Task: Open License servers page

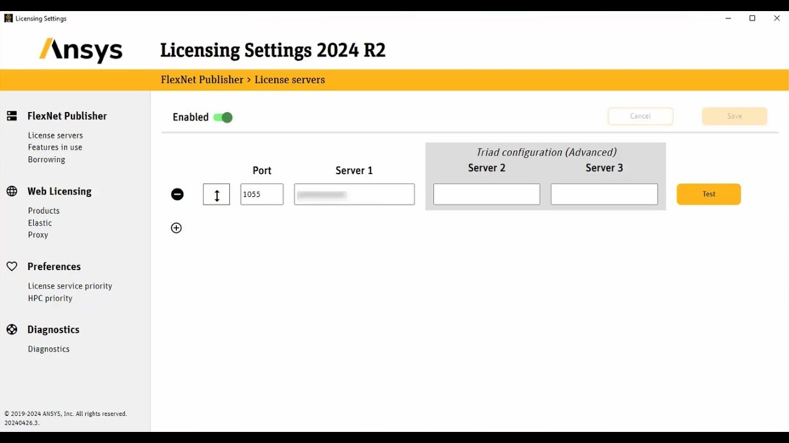Action: 55,135
